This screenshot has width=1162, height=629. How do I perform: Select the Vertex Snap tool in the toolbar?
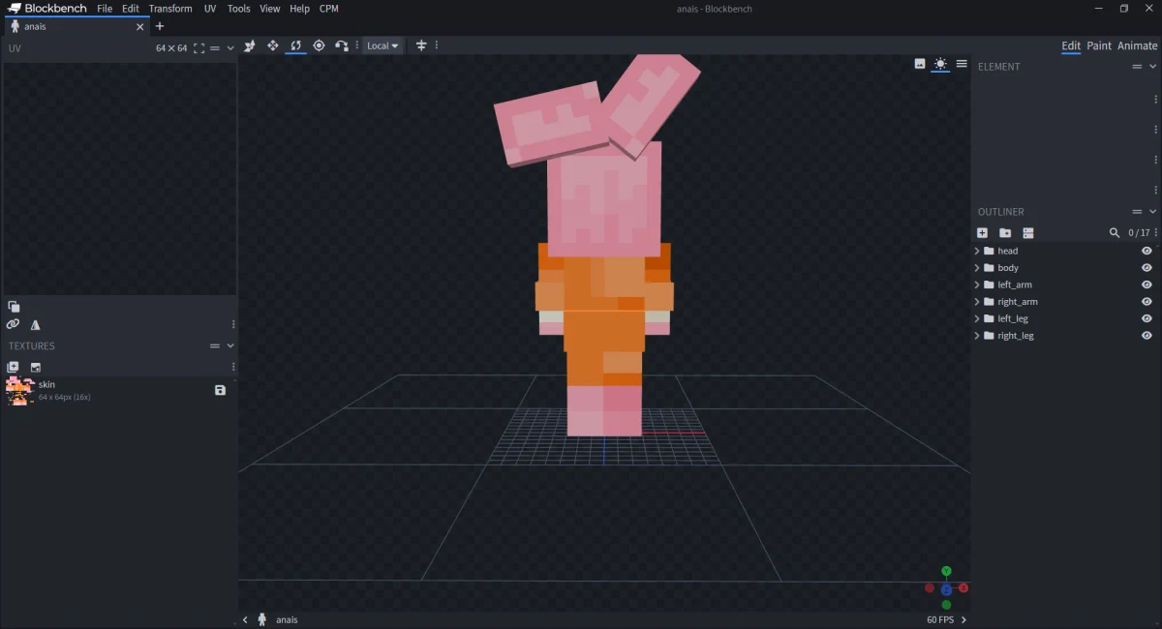[341, 45]
